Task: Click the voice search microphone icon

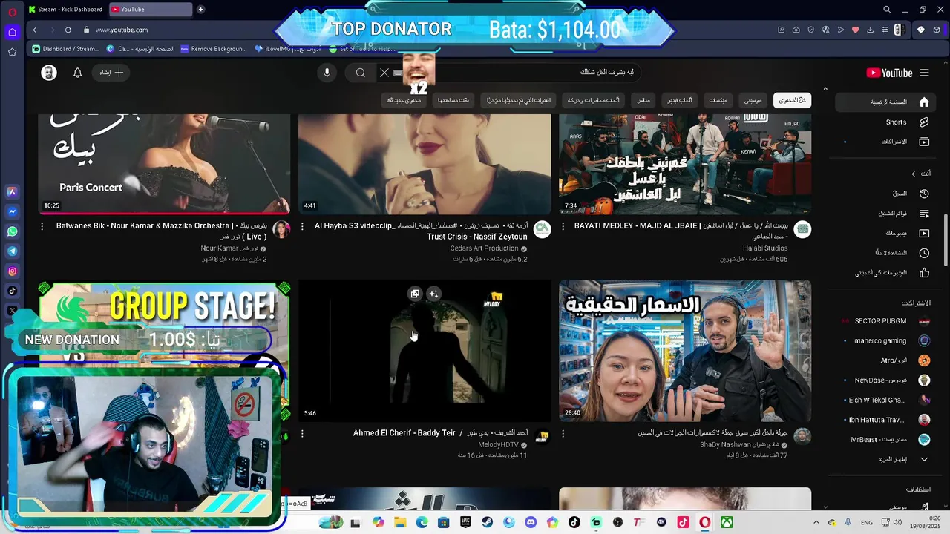Action: (327, 73)
